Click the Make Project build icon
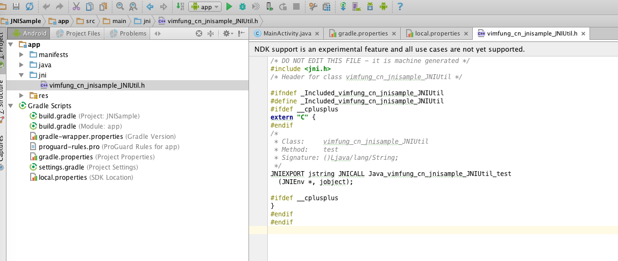This screenshot has height=261, width=618. pyautogui.click(x=180, y=7)
